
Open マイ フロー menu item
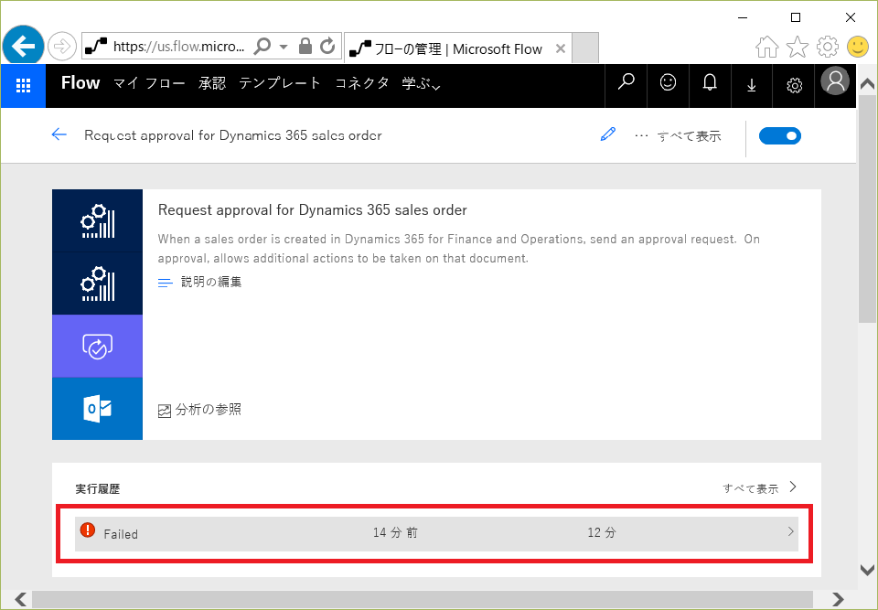[149, 83]
